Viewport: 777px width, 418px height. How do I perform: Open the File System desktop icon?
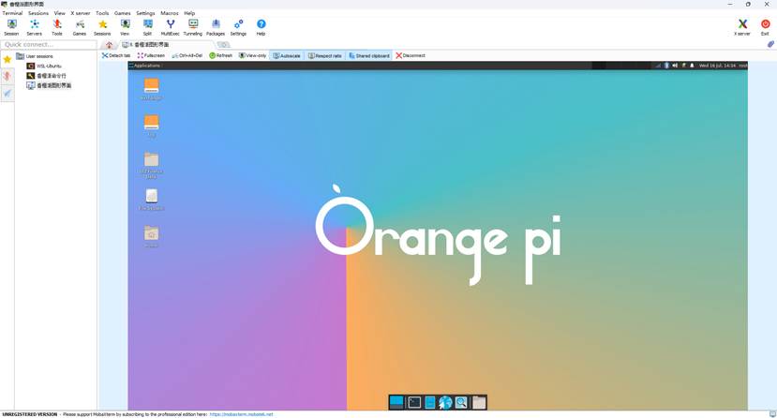pyautogui.click(x=152, y=200)
